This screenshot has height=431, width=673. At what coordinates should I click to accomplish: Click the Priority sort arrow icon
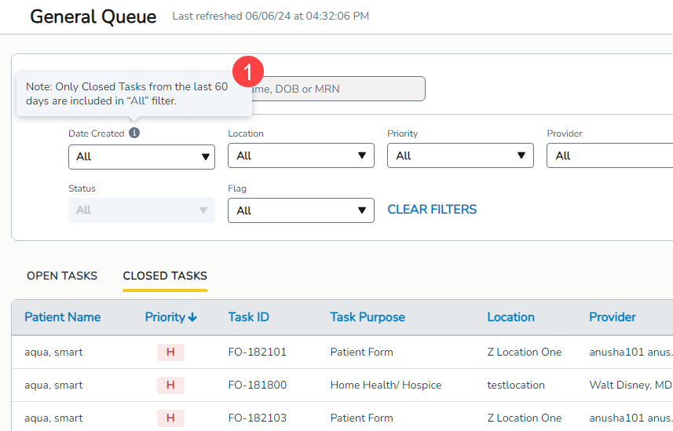point(192,318)
